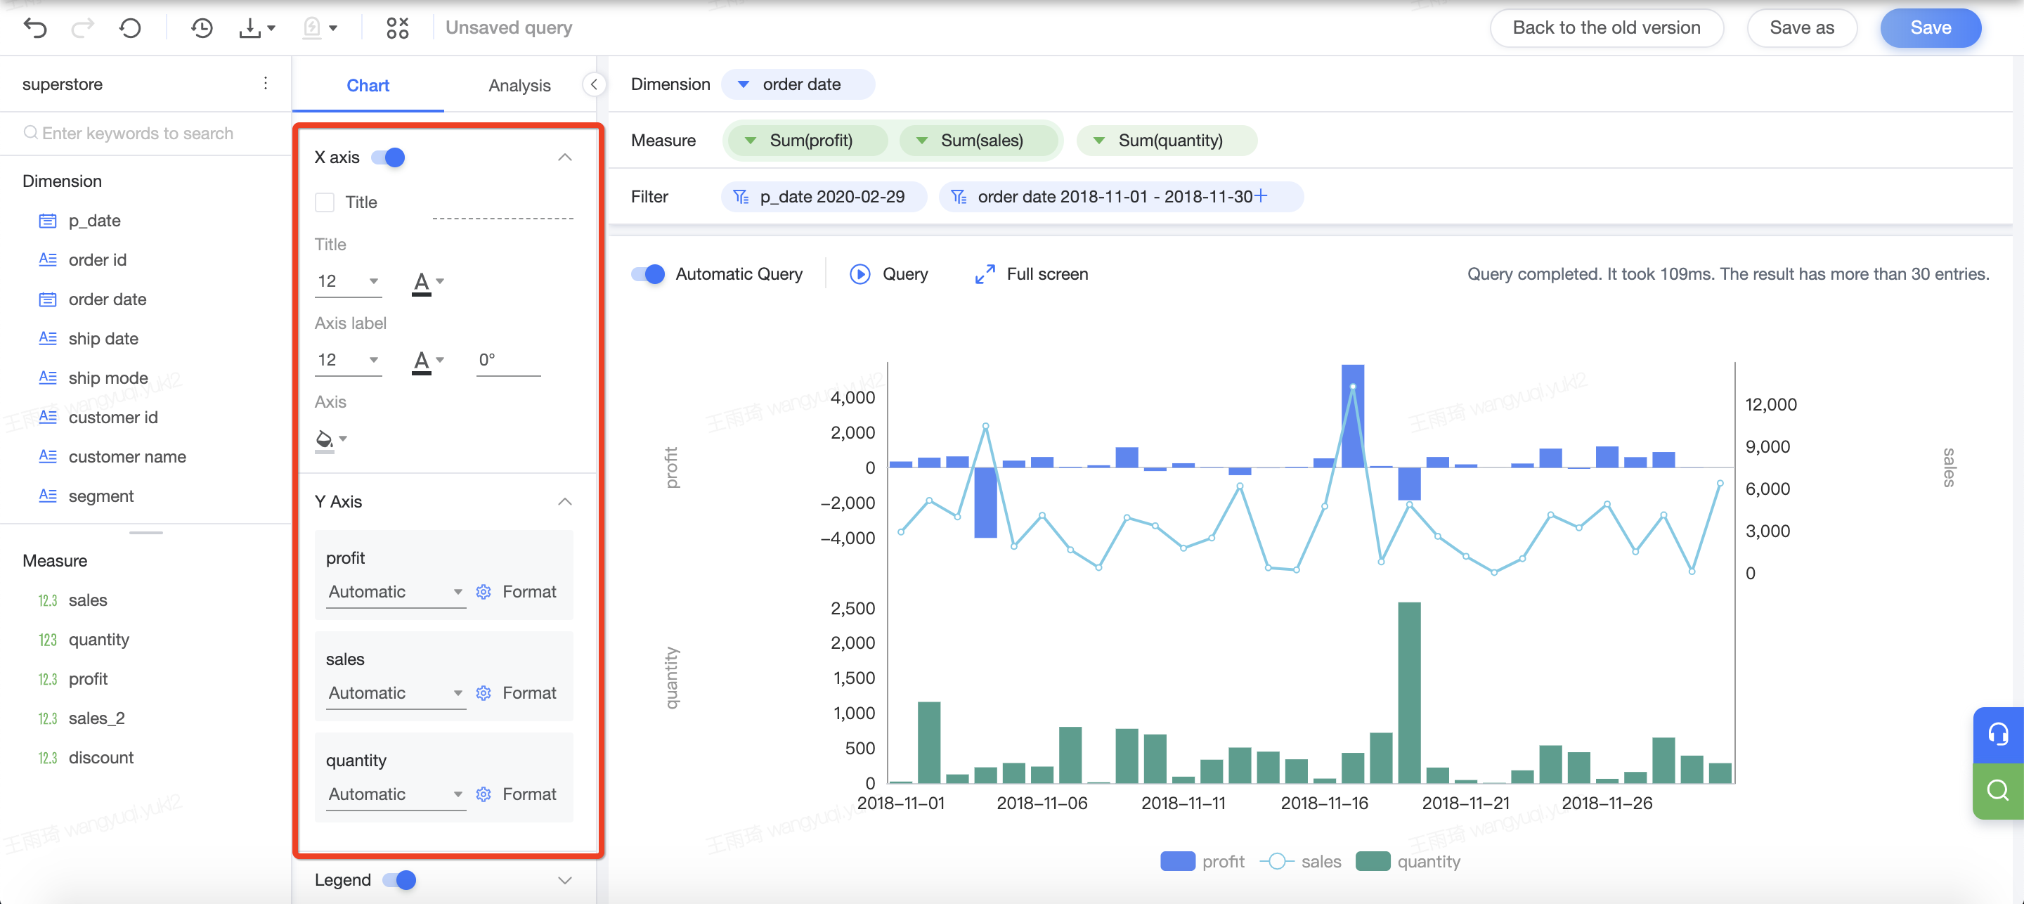Click the sales measure numeric type icon
This screenshot has width=2024, height=904.
tap(48, 600)
